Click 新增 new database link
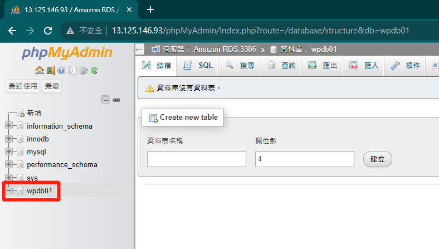Viewport: 439px width, 249px height. coord(34,113)
